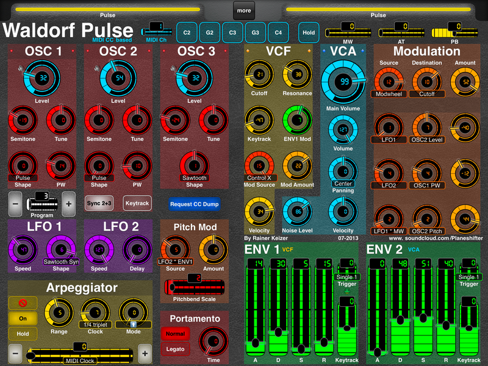Open the OSC 3 Sawtooth shape selector
This screenshot has width=488, height=366.
coord(194,178)
